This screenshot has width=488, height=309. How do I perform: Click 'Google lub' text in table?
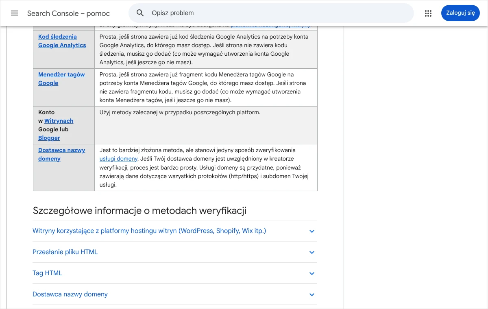point(53,129)
